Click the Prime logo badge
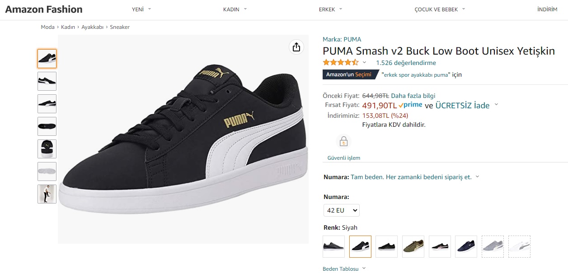Screen dimensions: 568x273 tap(410, 105)
